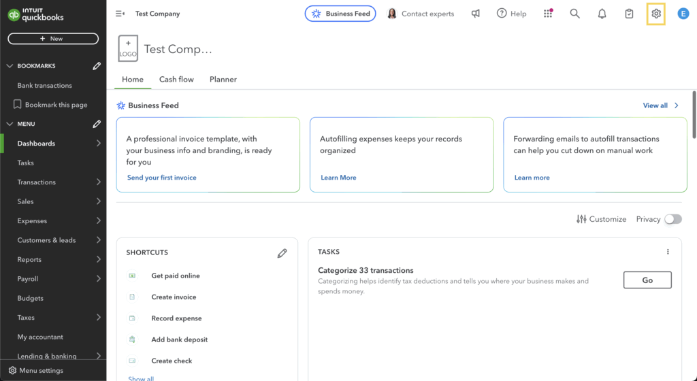
Task: Collapse the sidebar navigation menu icon
Action: [120, 14]
